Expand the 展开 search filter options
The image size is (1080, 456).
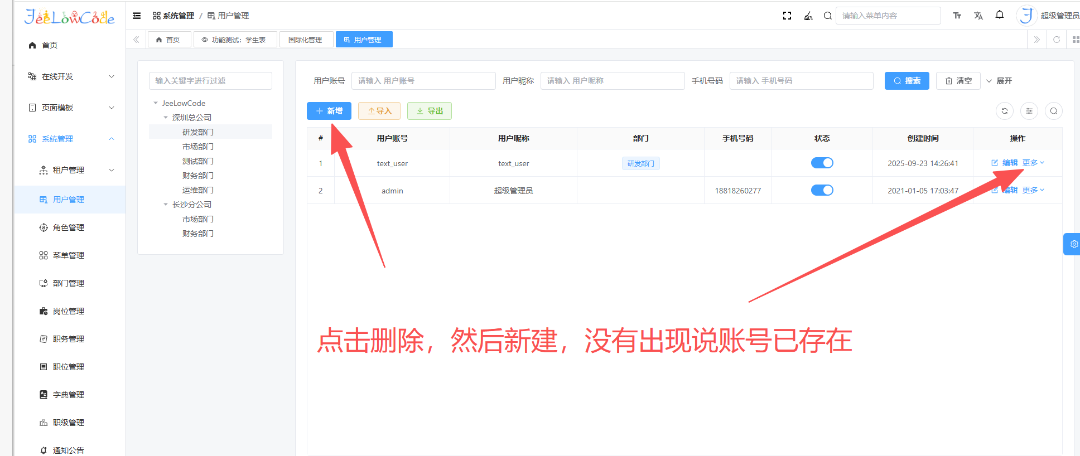[999, 81]
